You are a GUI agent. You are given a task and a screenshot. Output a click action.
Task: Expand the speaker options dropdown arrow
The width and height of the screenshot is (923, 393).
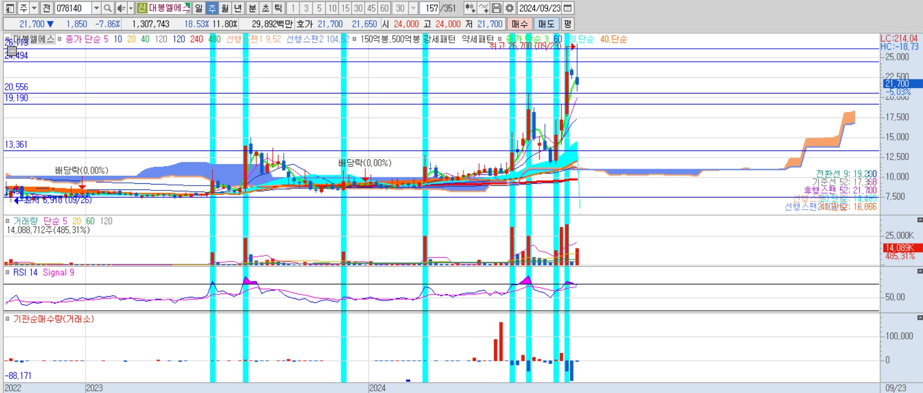(x=131, y=8)
